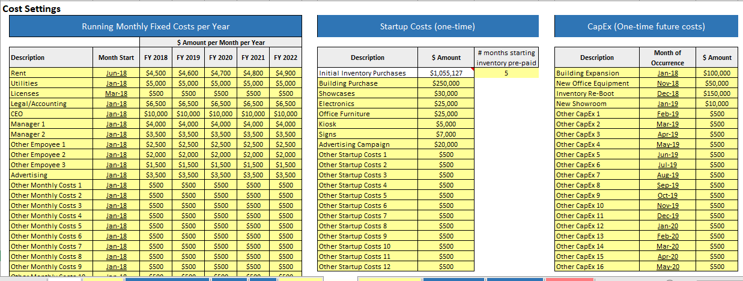Select the $1,055,127 inventory amount cell
The width and height of the screenshot is (743, 281).
(446, 73)
